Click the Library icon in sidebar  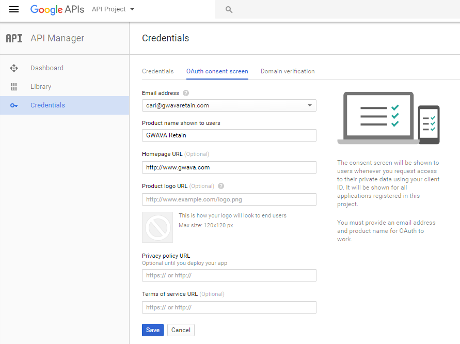click(14, 87)
